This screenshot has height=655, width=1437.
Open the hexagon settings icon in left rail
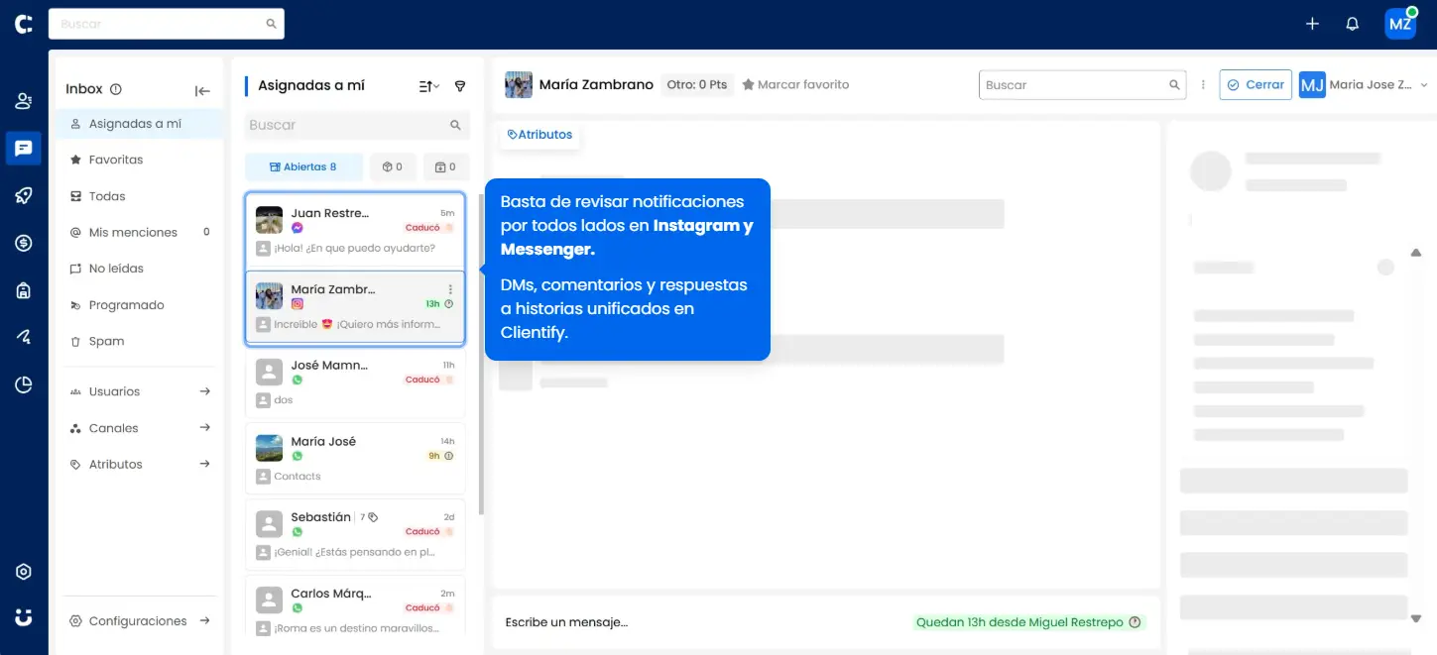(24, 572)
